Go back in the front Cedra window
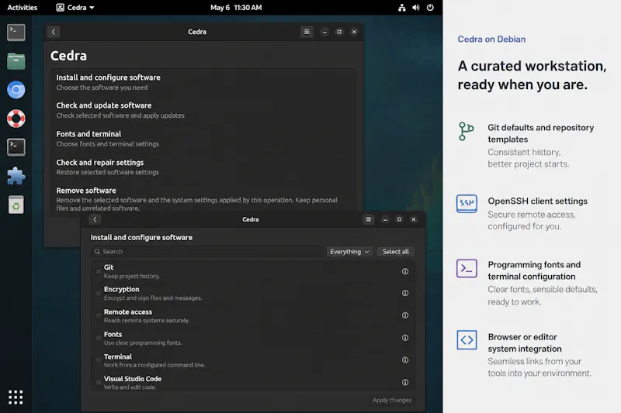Viewport: 621px width, 413px height. click(x=95, y=219)
